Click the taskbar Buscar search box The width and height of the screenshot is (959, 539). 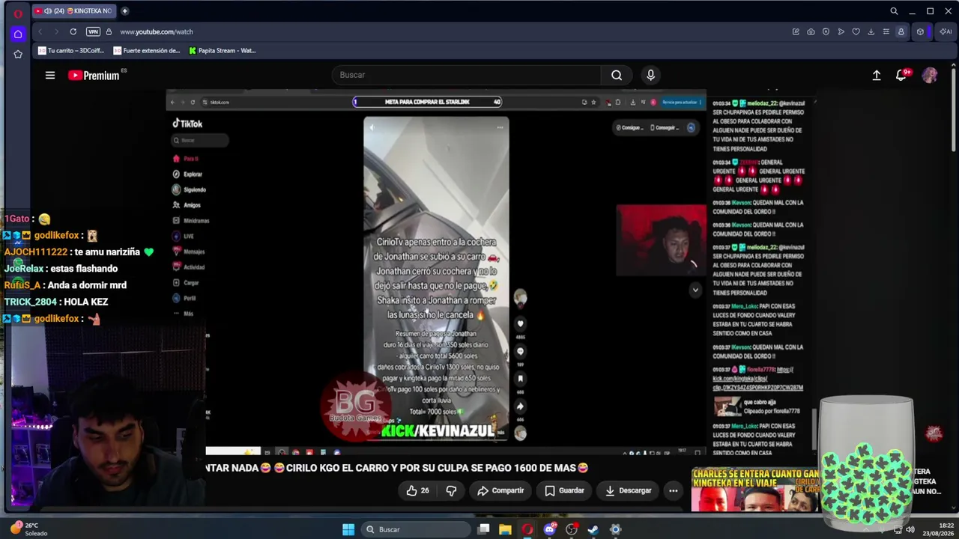[414, 530]
